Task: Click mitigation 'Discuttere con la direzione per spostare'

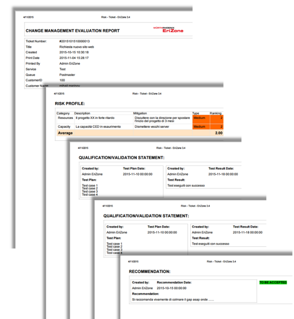Action: (162, 118)
